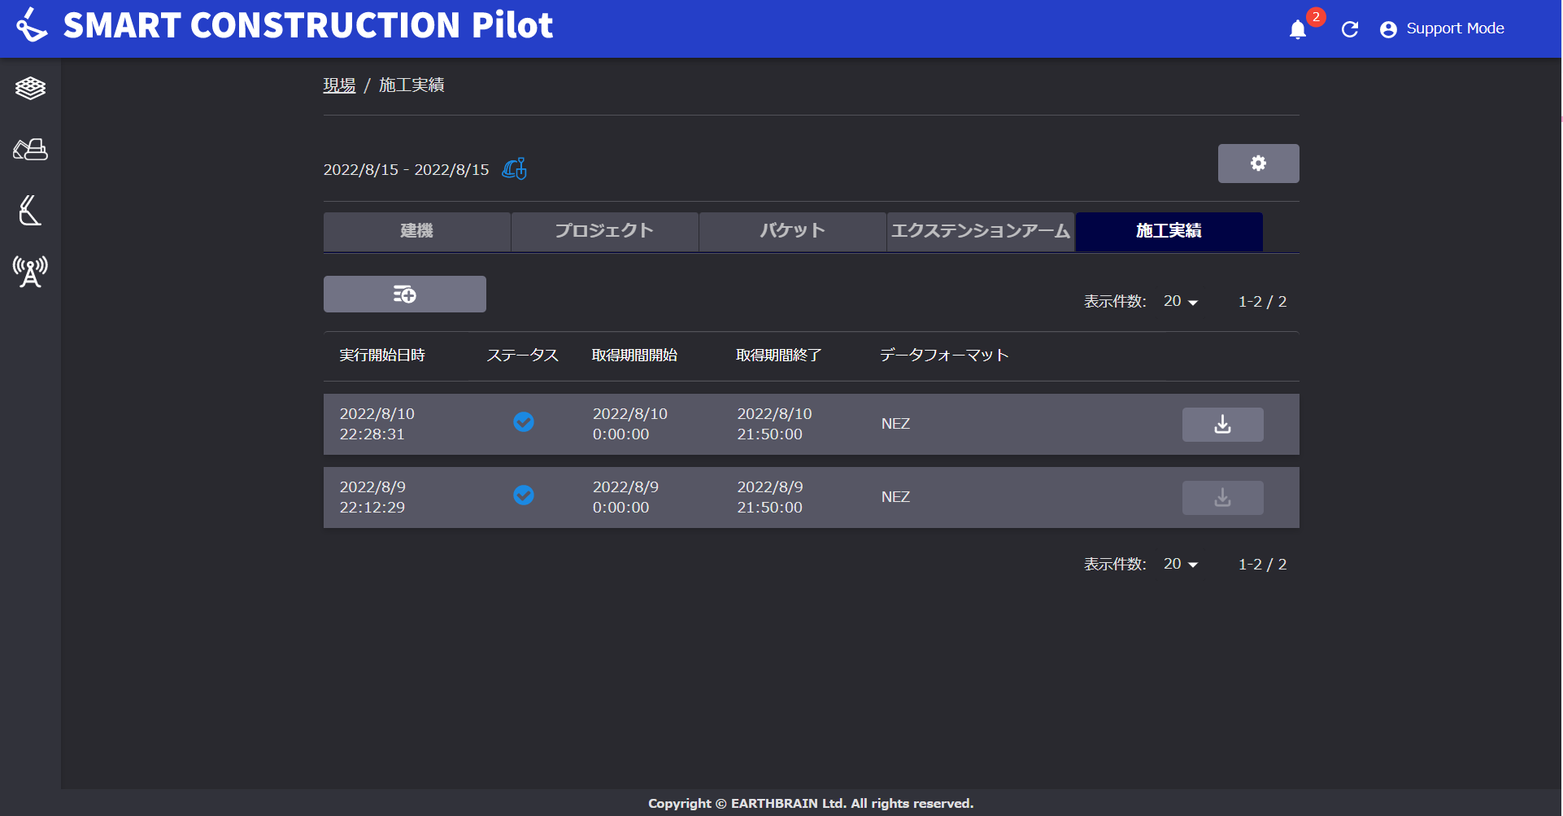Click the 2022/8/9 21:50:00 end cell

pos(770,497)
